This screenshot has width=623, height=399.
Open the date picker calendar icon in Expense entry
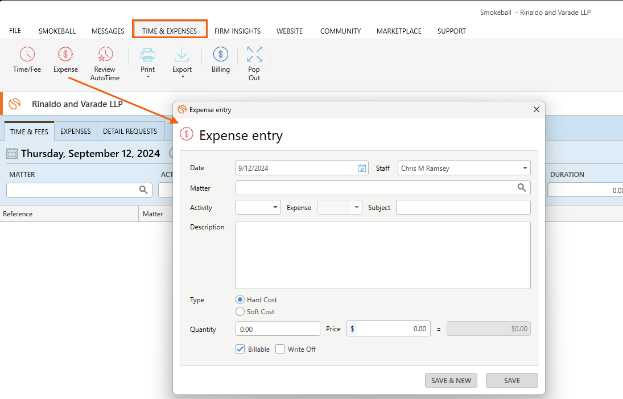point(362,168)
